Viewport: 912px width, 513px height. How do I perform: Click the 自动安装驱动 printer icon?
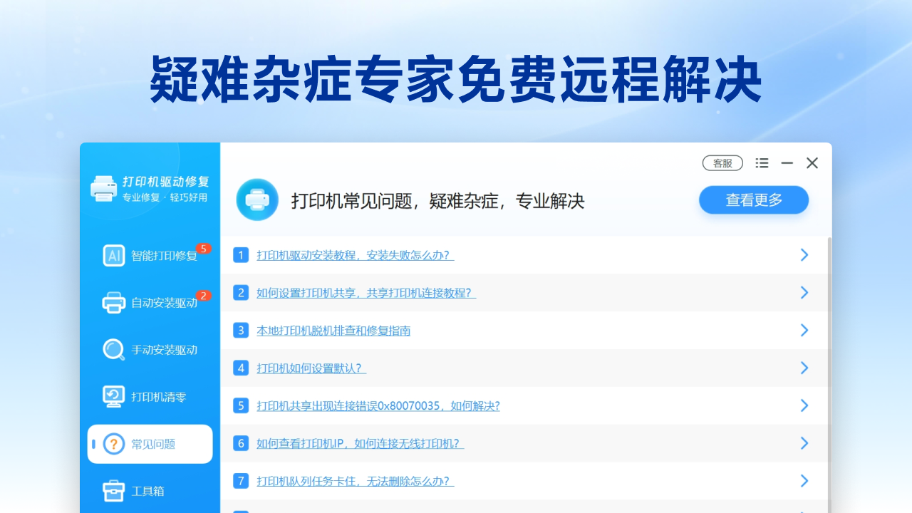tap(114, 302)
